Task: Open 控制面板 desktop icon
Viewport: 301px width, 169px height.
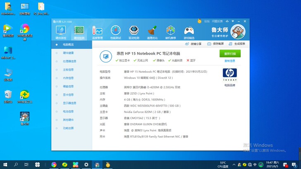Action: click(x=25, y=9)
